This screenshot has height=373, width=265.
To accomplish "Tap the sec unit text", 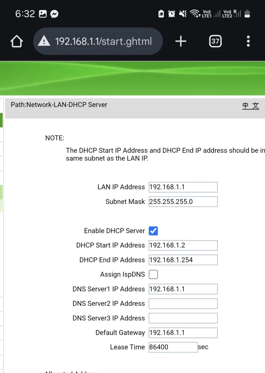I will tap(203, 347).
